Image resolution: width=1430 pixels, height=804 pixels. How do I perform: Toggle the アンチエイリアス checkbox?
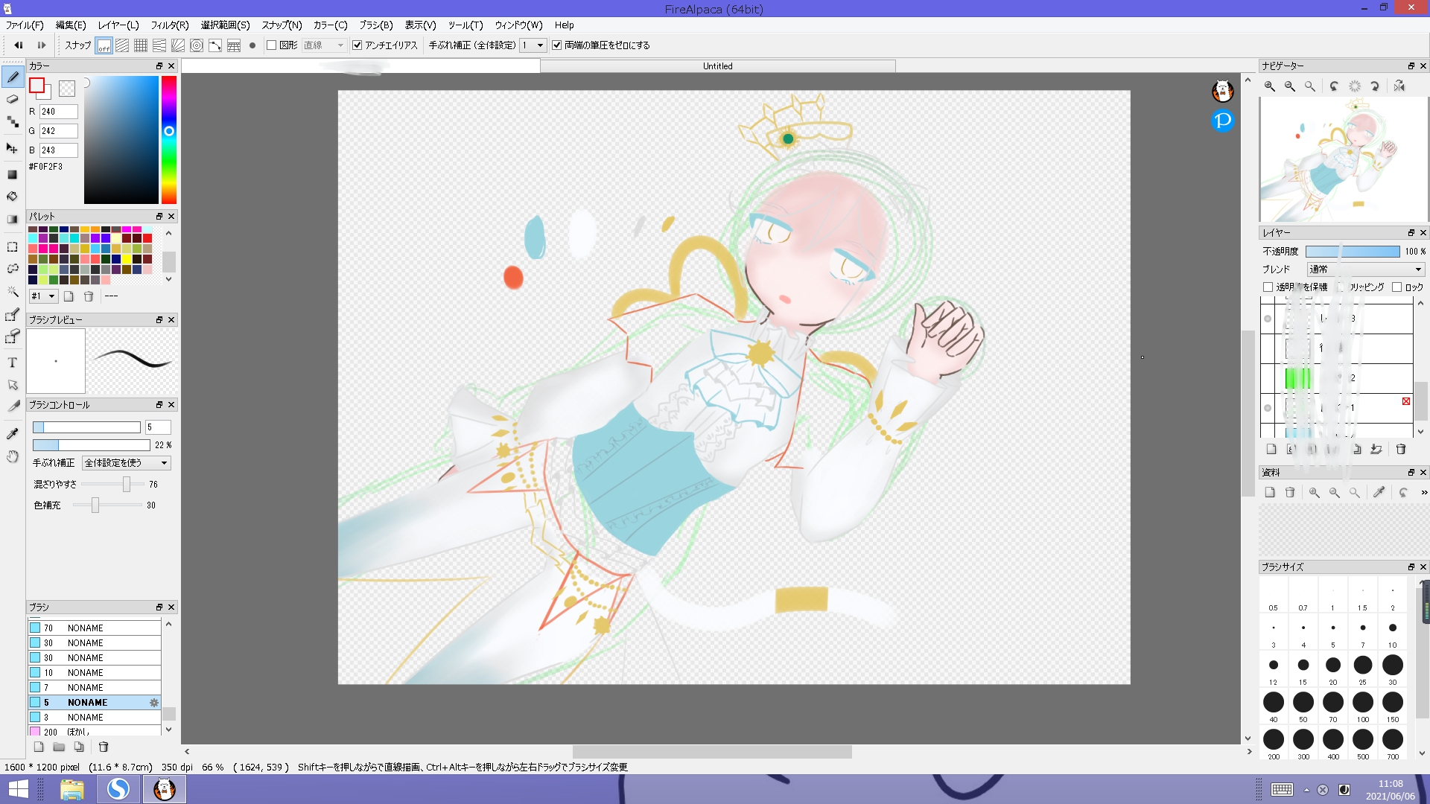[x=357, y=45]
